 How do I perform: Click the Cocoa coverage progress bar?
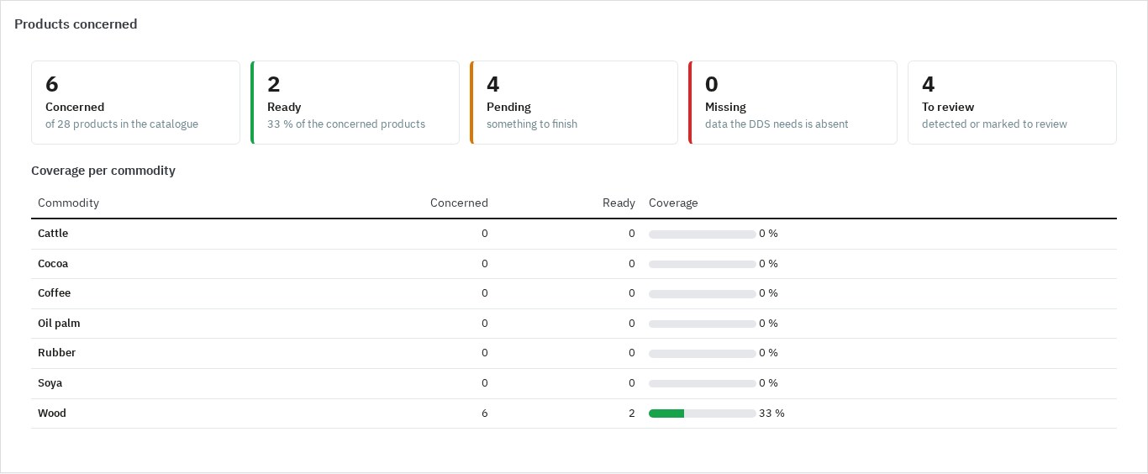[703, 264]
